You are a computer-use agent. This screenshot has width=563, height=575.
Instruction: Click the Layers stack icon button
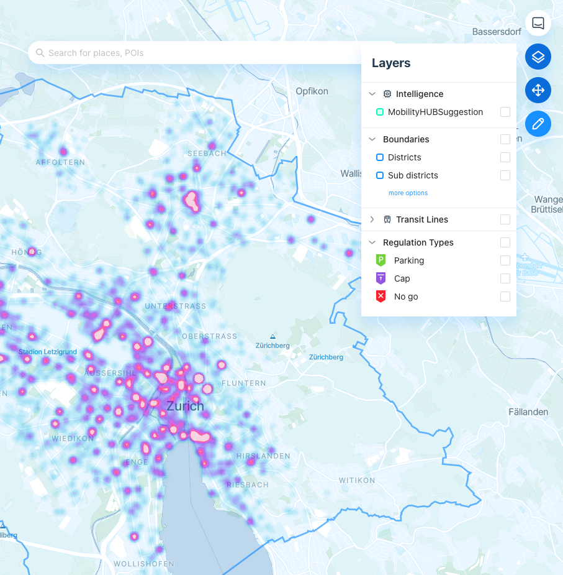click(x=538, y=57)
